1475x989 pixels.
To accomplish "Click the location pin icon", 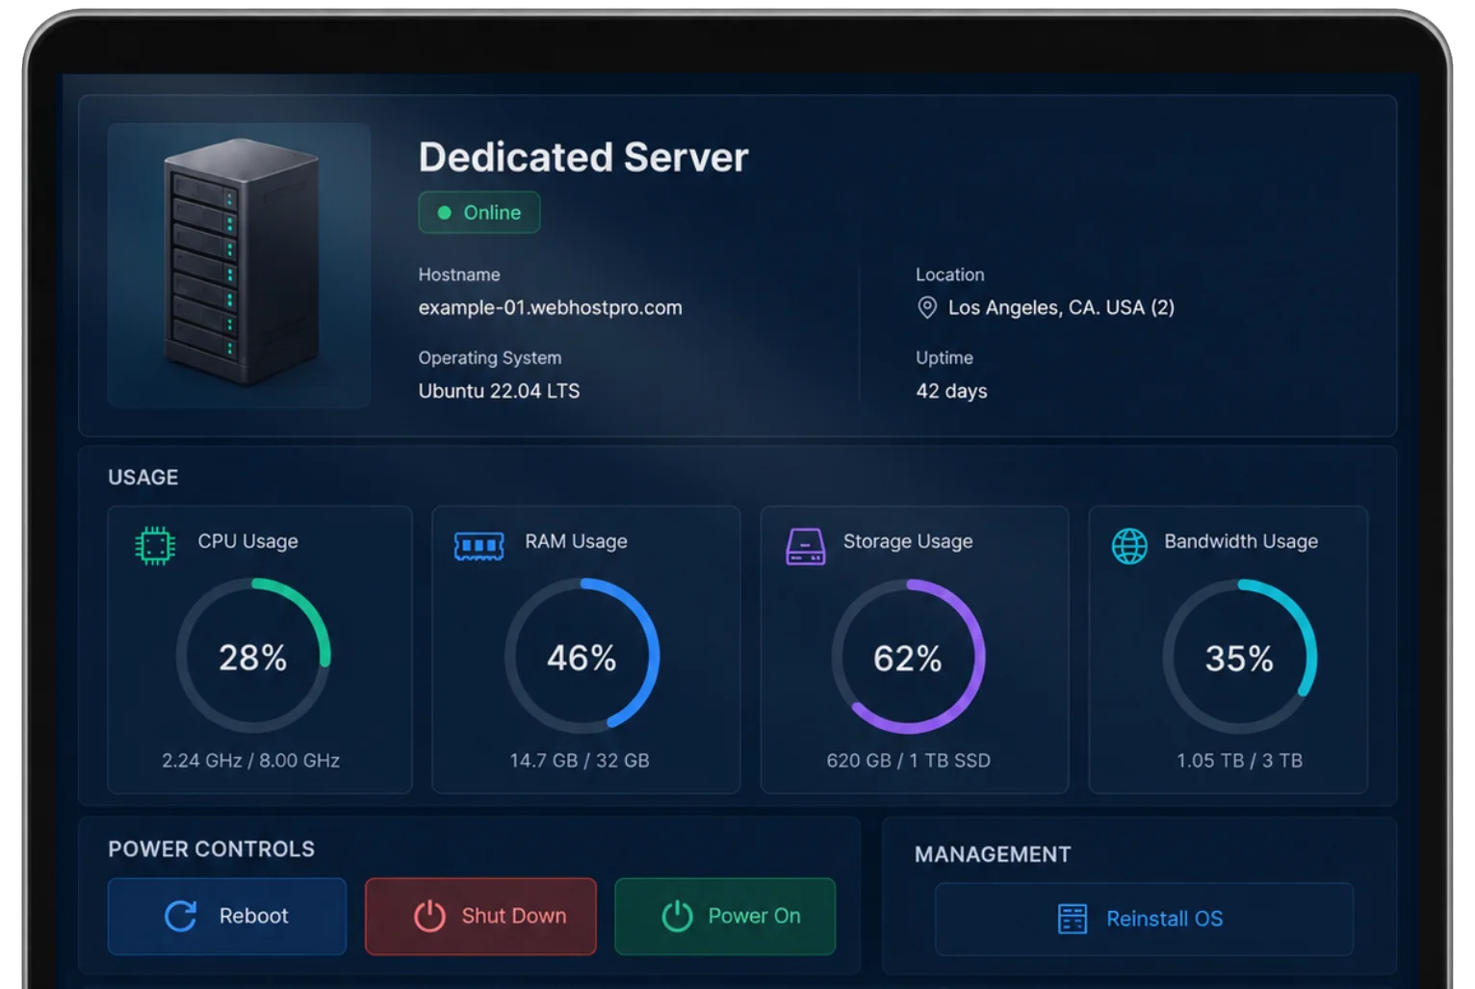I will click(x=926, y=307).
